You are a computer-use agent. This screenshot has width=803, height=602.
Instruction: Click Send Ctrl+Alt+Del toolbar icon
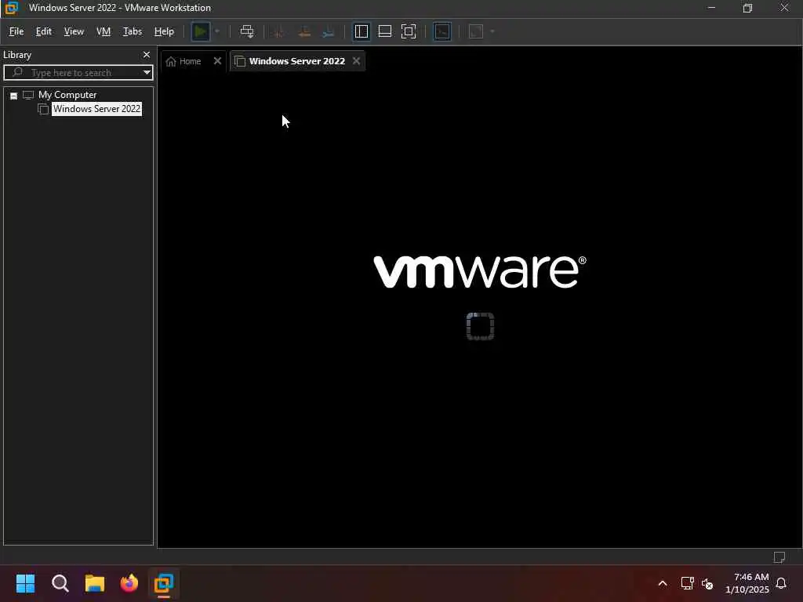pos(247,31)
